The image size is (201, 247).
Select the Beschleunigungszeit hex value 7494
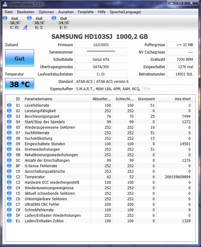186,116
